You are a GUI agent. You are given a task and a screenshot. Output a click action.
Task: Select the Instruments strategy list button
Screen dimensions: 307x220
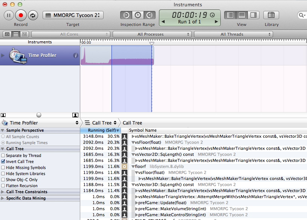click(16, 34)
